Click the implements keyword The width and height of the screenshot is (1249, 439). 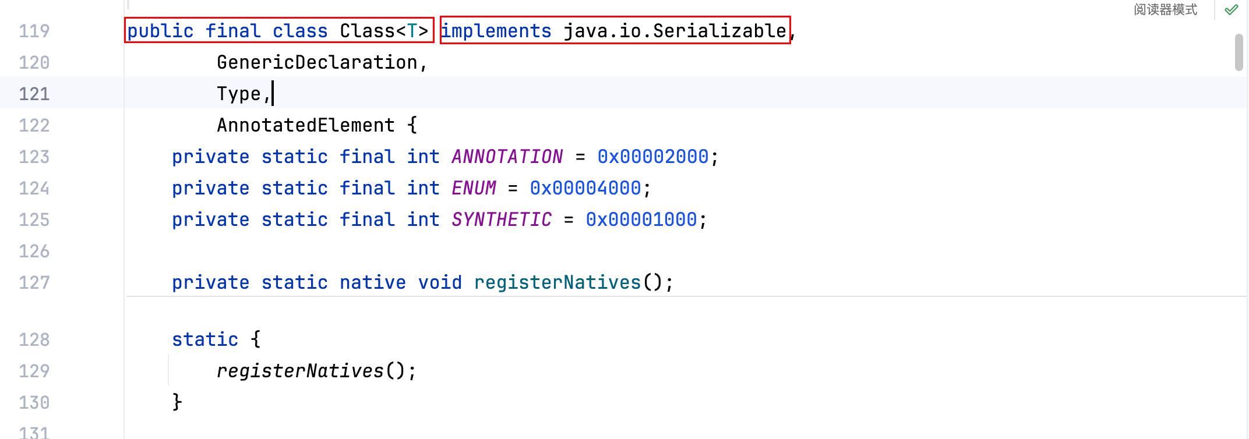[x=496, y=31]
